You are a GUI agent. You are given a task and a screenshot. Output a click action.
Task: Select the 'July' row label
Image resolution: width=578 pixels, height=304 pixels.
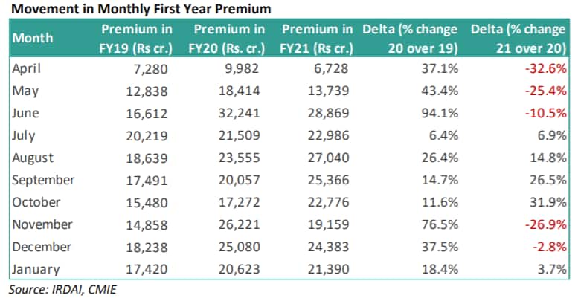25,135
